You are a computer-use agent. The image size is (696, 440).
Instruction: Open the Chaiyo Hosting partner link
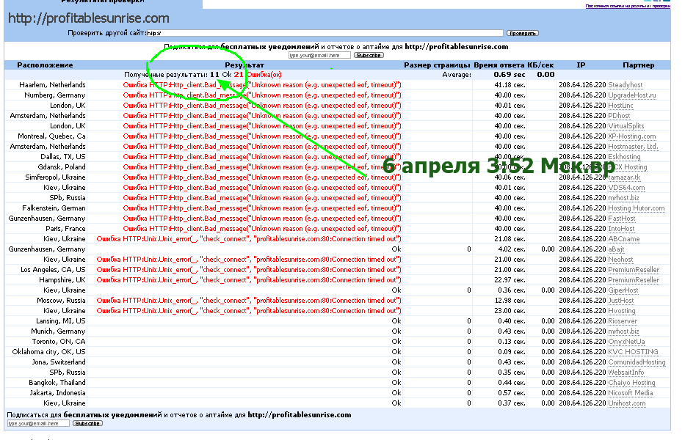coord(631,383)
